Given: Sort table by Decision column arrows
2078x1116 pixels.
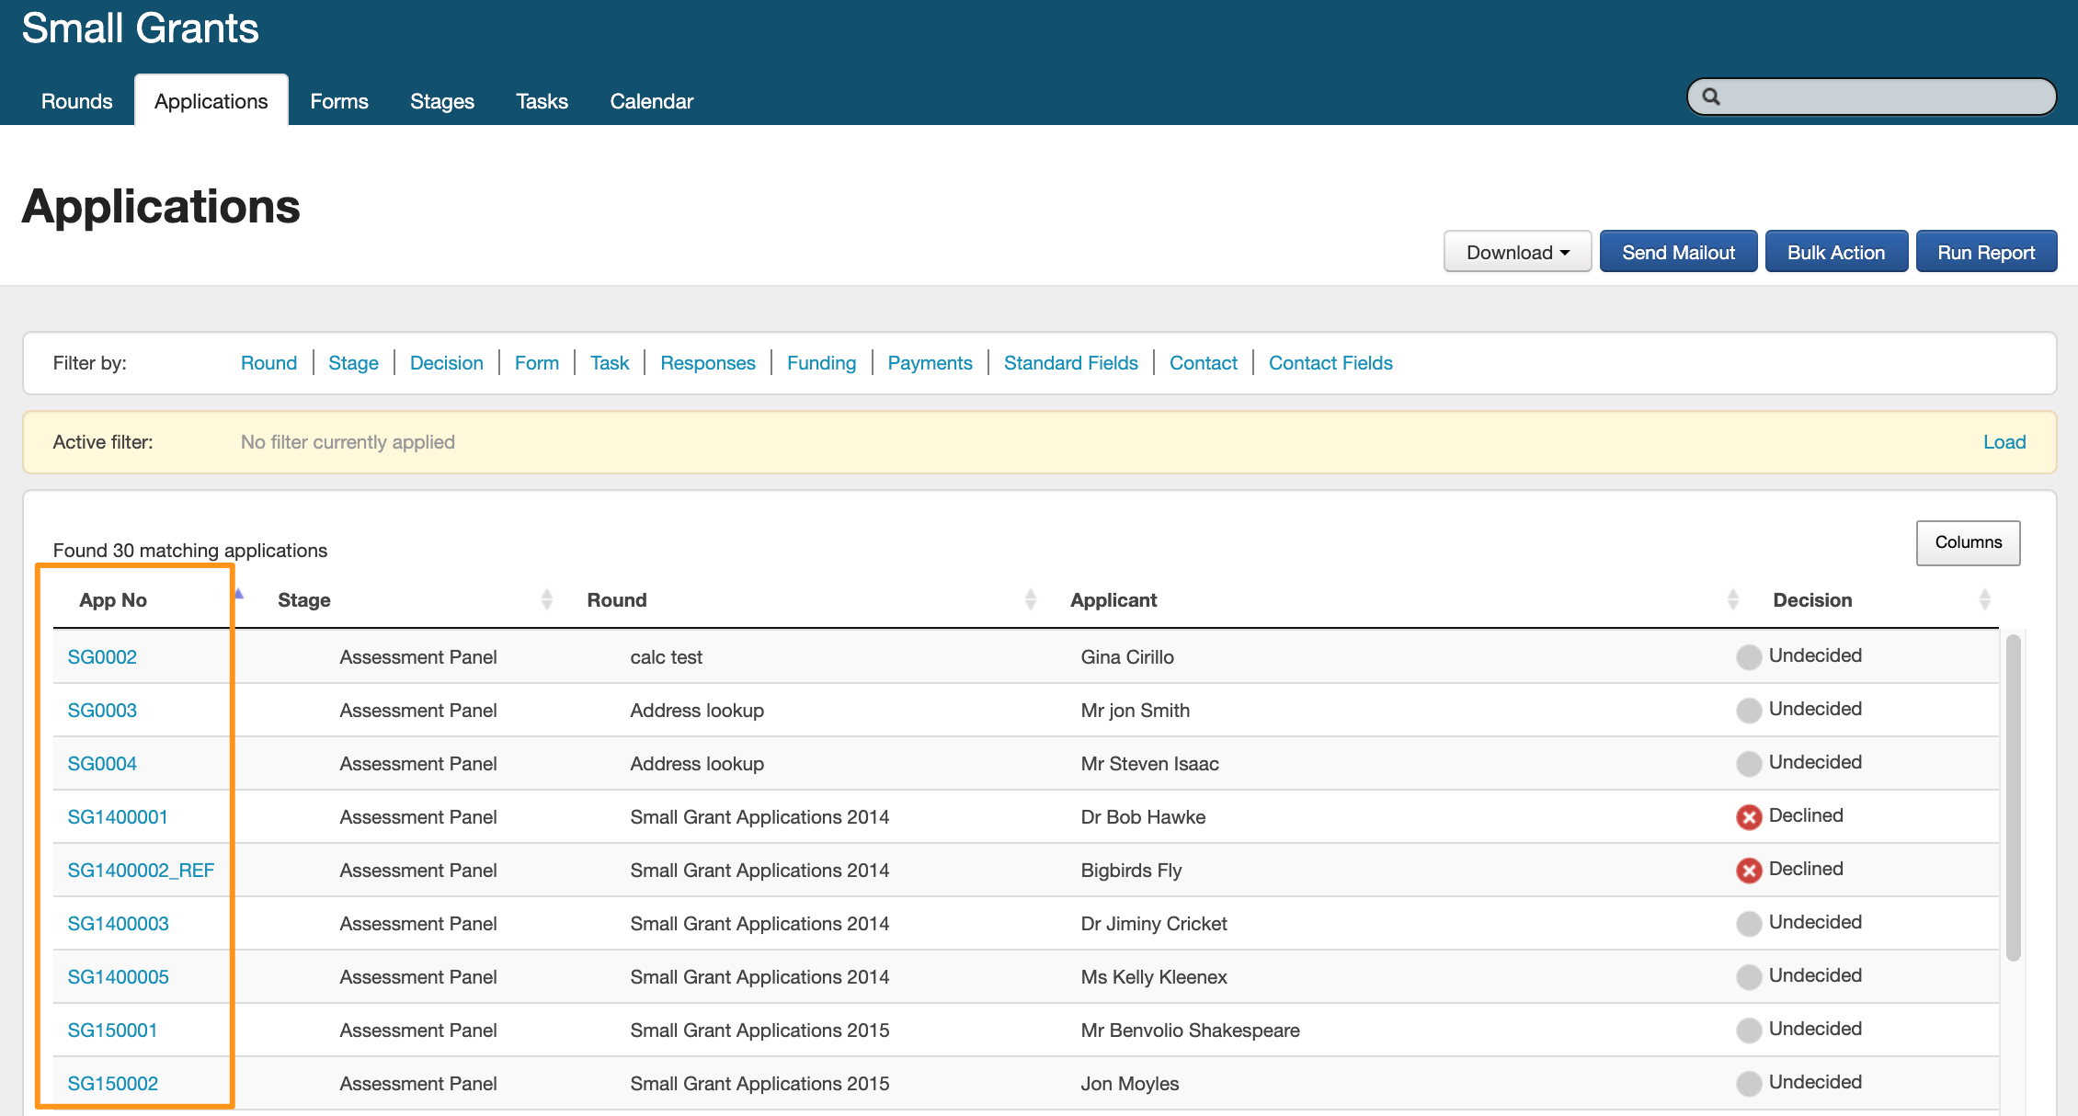Looking at the screenshot, I should [1984, 599].
